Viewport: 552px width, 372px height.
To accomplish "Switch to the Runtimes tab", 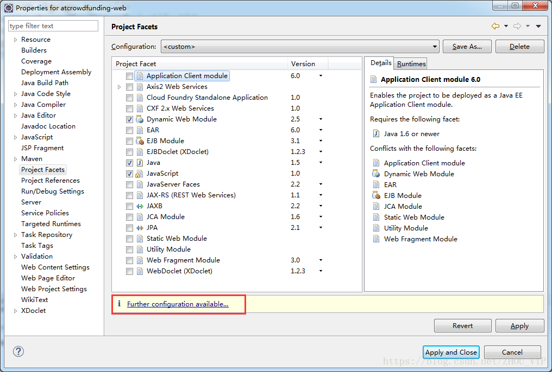I will pyautogui.click(x=411, y=63).
